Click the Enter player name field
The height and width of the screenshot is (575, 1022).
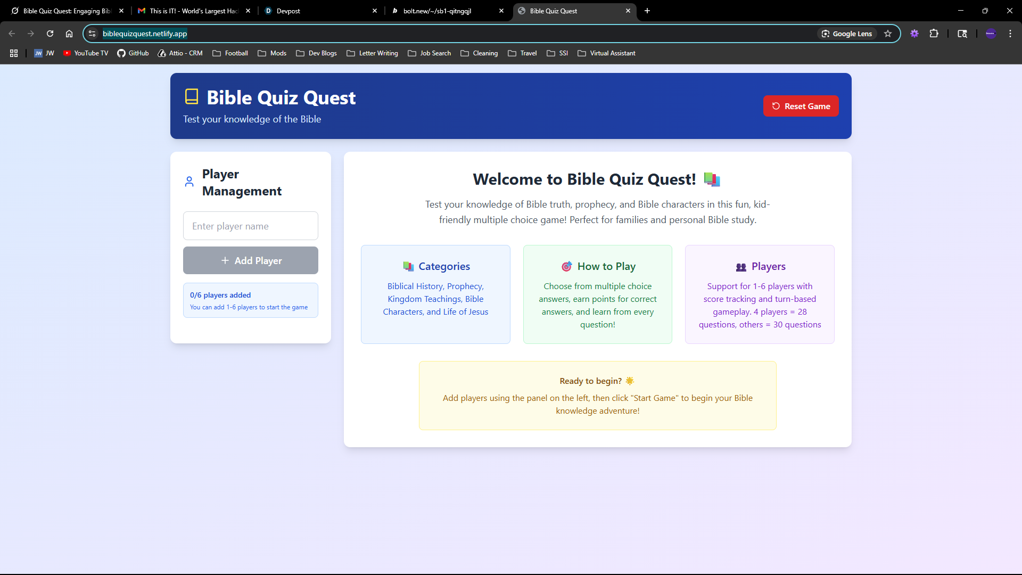pyautogui.click(x=250, y=226)
